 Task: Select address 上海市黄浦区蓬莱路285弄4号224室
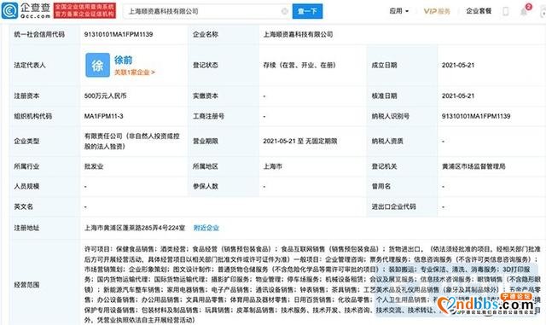click(x=135, y=228)
